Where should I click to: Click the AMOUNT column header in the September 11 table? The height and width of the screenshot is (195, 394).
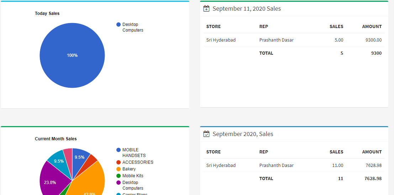pyautogui.click(x=372, y=27)
